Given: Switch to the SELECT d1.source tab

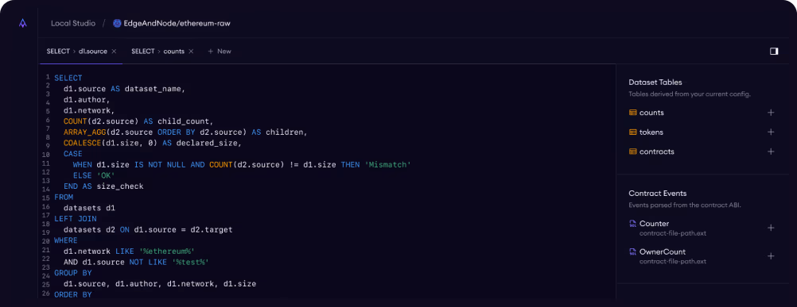Looking at the screenshot, I should (x=76, y=51).
